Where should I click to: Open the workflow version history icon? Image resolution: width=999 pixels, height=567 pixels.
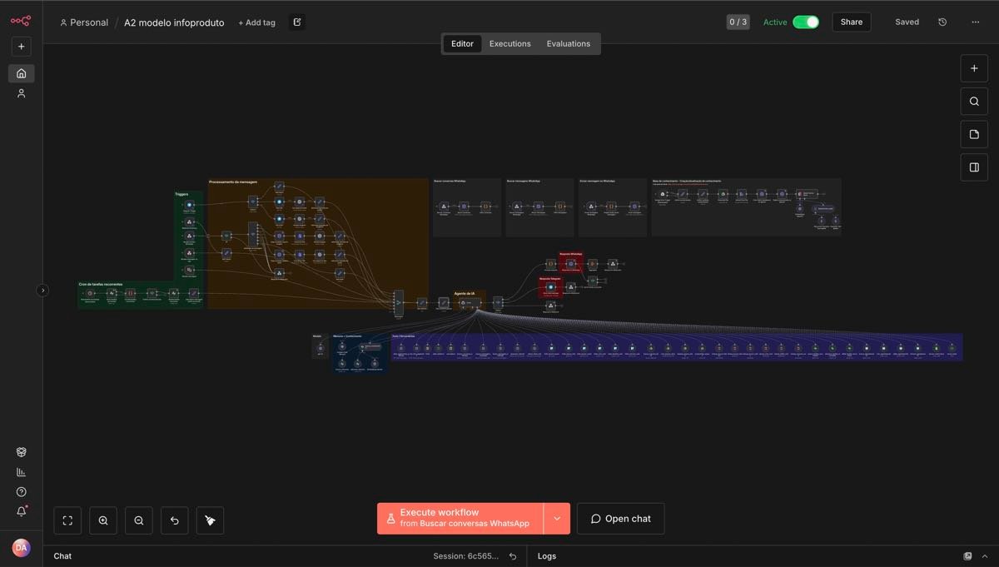click(x=942, y=22)
